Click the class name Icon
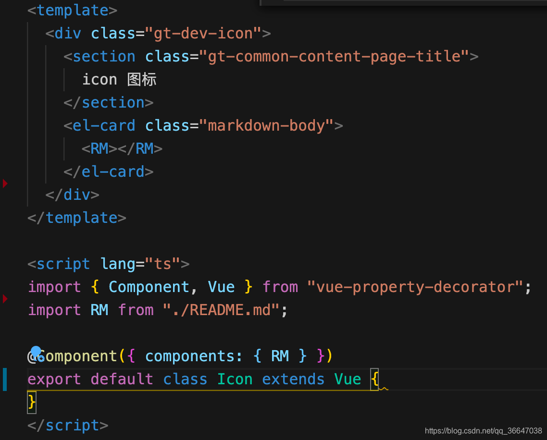Screen dimensions: 547x440 point(235,379)
